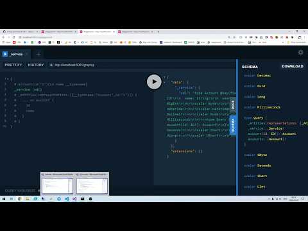The width and height of the screenshot is (308, 231).
Task: Open the DOCS side tab
Action: pos(233,105)
